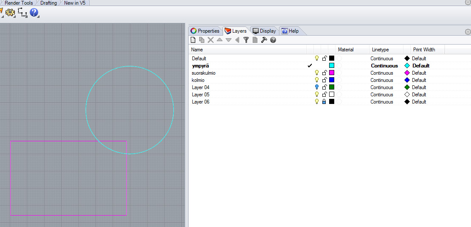
Task: Select the Layers tab
Action: pyautogui.click(x=236, y=31)
